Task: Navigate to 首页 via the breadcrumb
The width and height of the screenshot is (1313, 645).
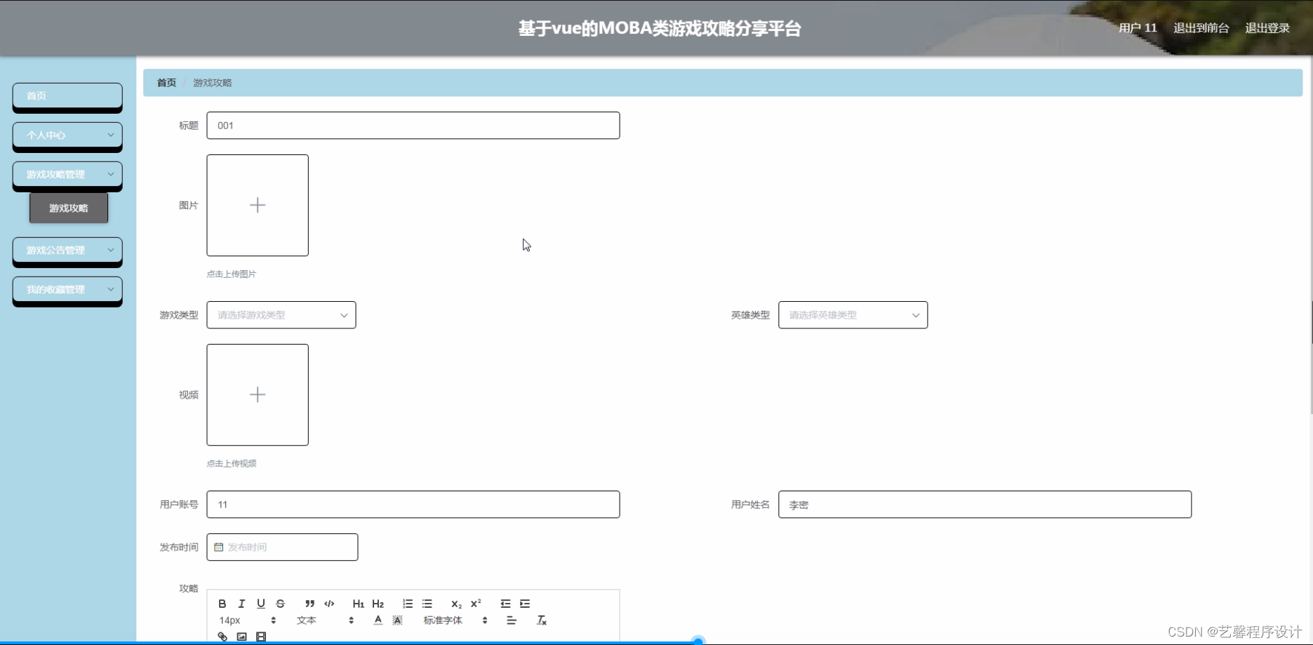Action: point(166,82)
